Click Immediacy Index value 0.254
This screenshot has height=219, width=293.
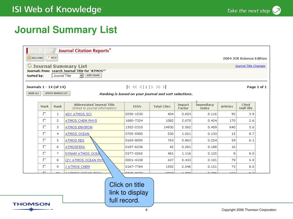point(212,140)
